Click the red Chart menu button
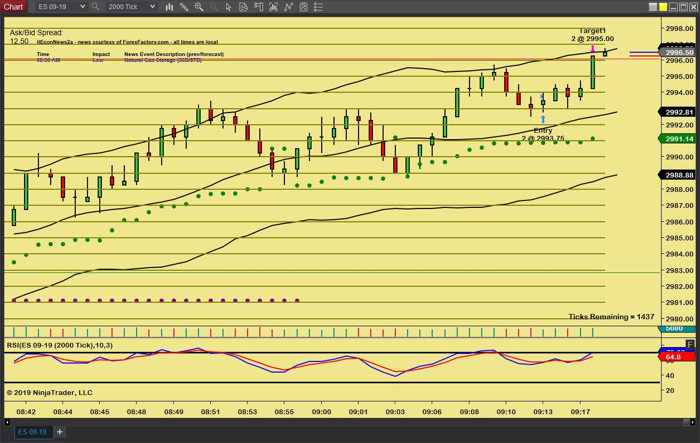This screenshot has height=443, width=700. (13, 7)
